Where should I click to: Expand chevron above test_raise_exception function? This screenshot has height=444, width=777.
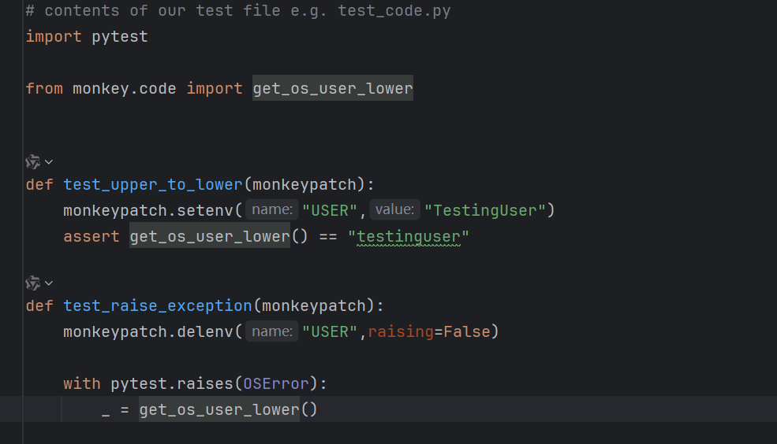pyautogui.click(x=49, y=283)
